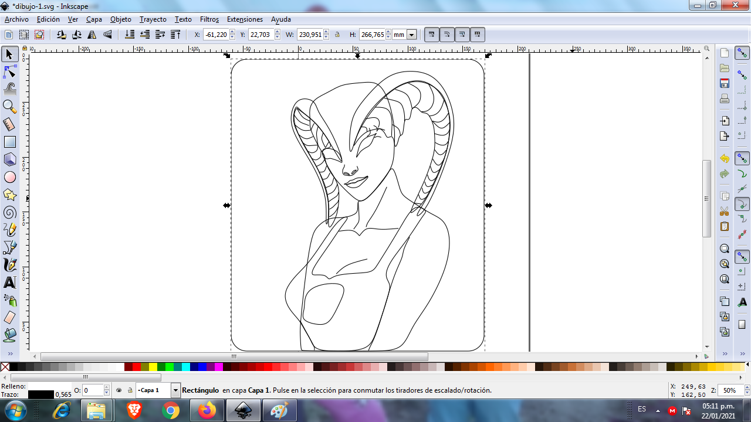Select all objects in all layers
The width and height of the screenshot is (751, 422).
[24, 35]
